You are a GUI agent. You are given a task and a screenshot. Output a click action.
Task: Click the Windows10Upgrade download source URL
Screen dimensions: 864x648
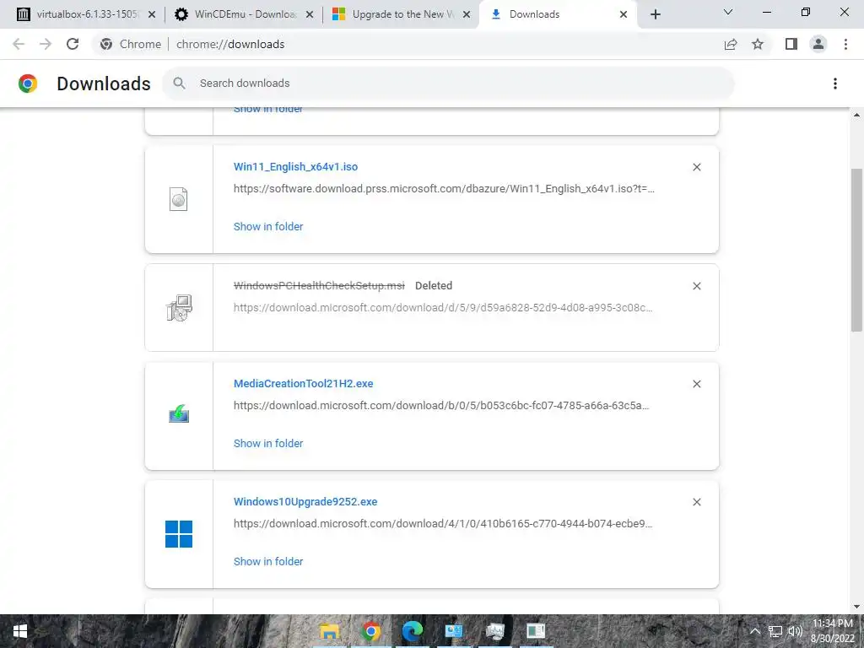(x=443, y=523)
